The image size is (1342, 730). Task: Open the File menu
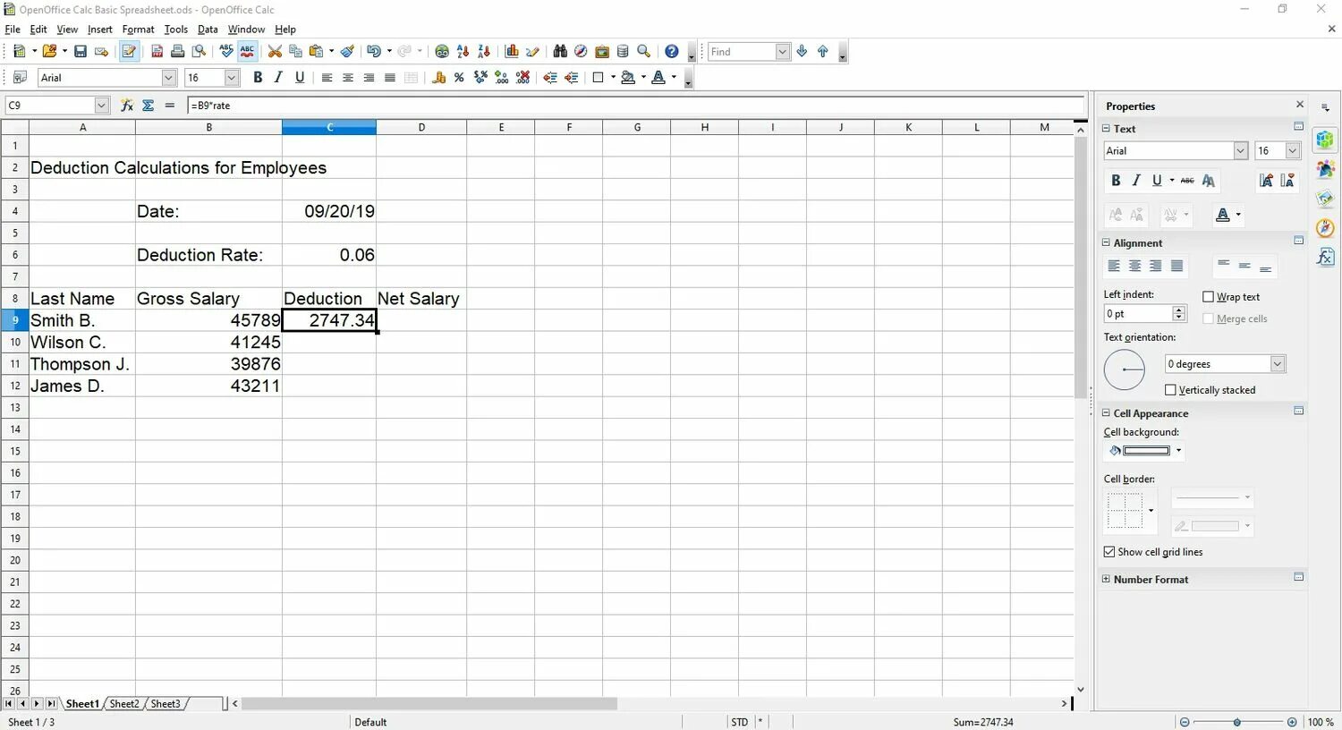(x=13, y=30)
